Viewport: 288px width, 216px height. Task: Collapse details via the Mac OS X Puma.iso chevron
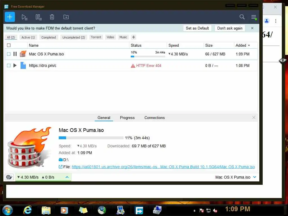point(255,177)
